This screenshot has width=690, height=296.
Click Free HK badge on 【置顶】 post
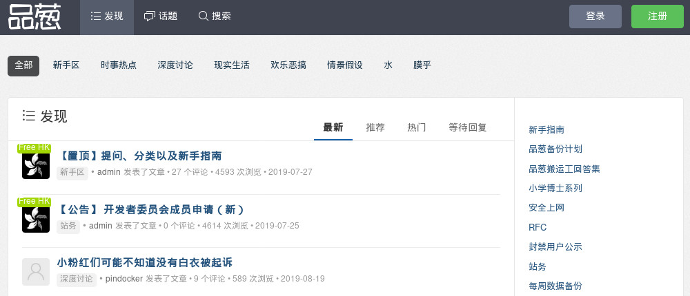coord(34,148)
